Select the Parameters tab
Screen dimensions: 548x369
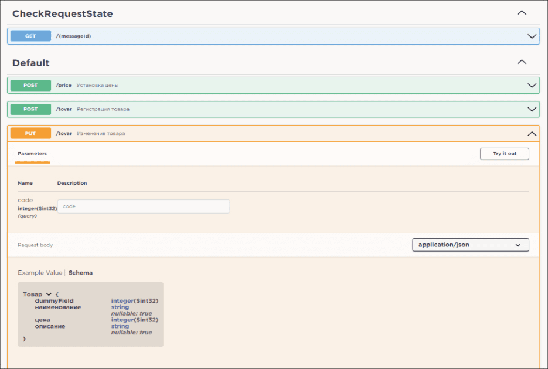[32, 154]
